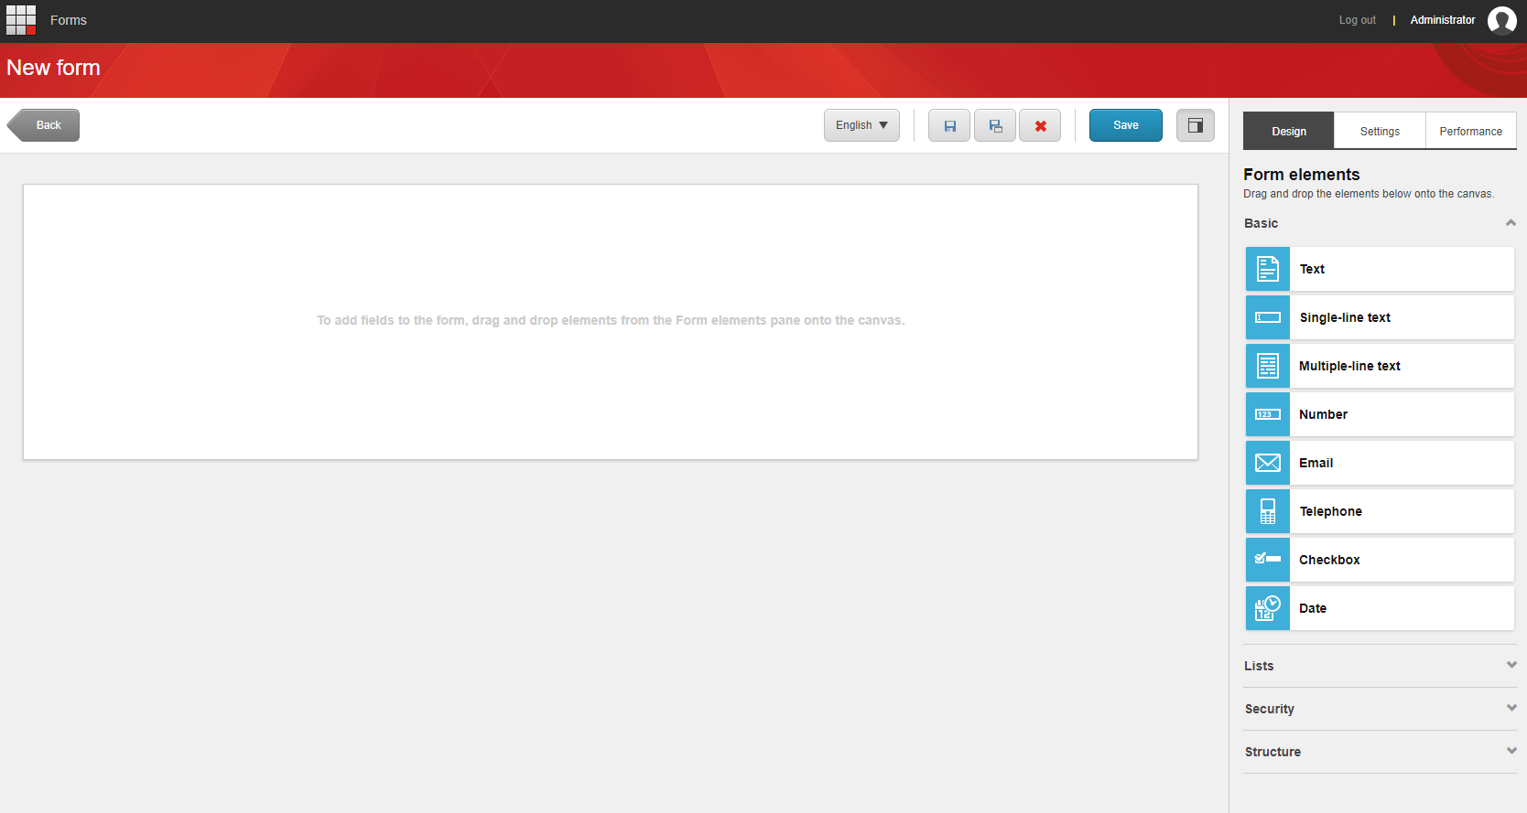Choose the Number field icon

[1267, 414]
